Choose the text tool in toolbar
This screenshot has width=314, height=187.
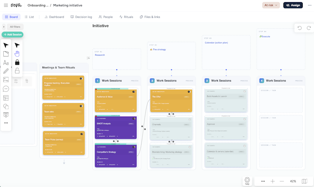pyautogui.click(x=6, y=62)
